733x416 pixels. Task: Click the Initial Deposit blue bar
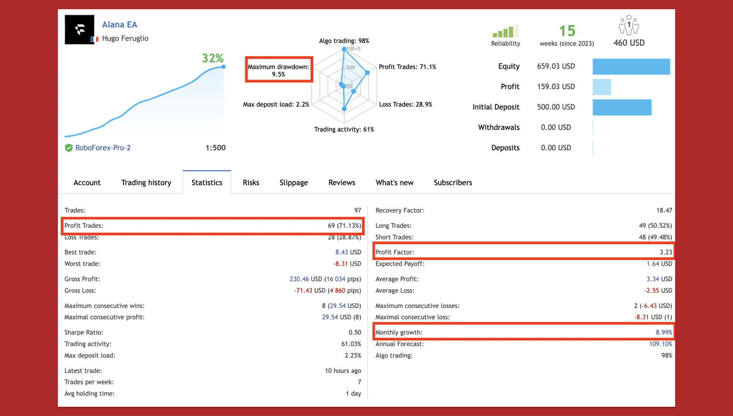pos(622,107)
